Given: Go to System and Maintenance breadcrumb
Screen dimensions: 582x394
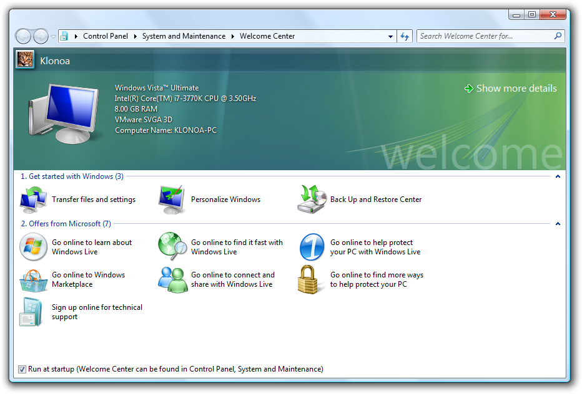Looking at the screenshot, I should [x=184, y=36].
